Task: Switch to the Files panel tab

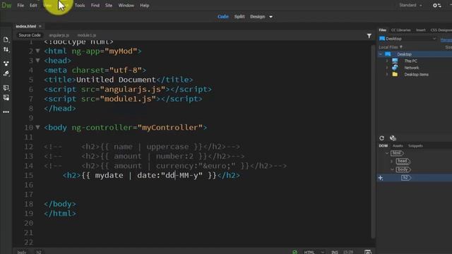Action: click(x=383, y=30)
